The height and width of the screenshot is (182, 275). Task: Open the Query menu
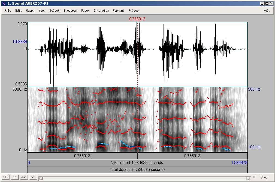click(30, 11)
